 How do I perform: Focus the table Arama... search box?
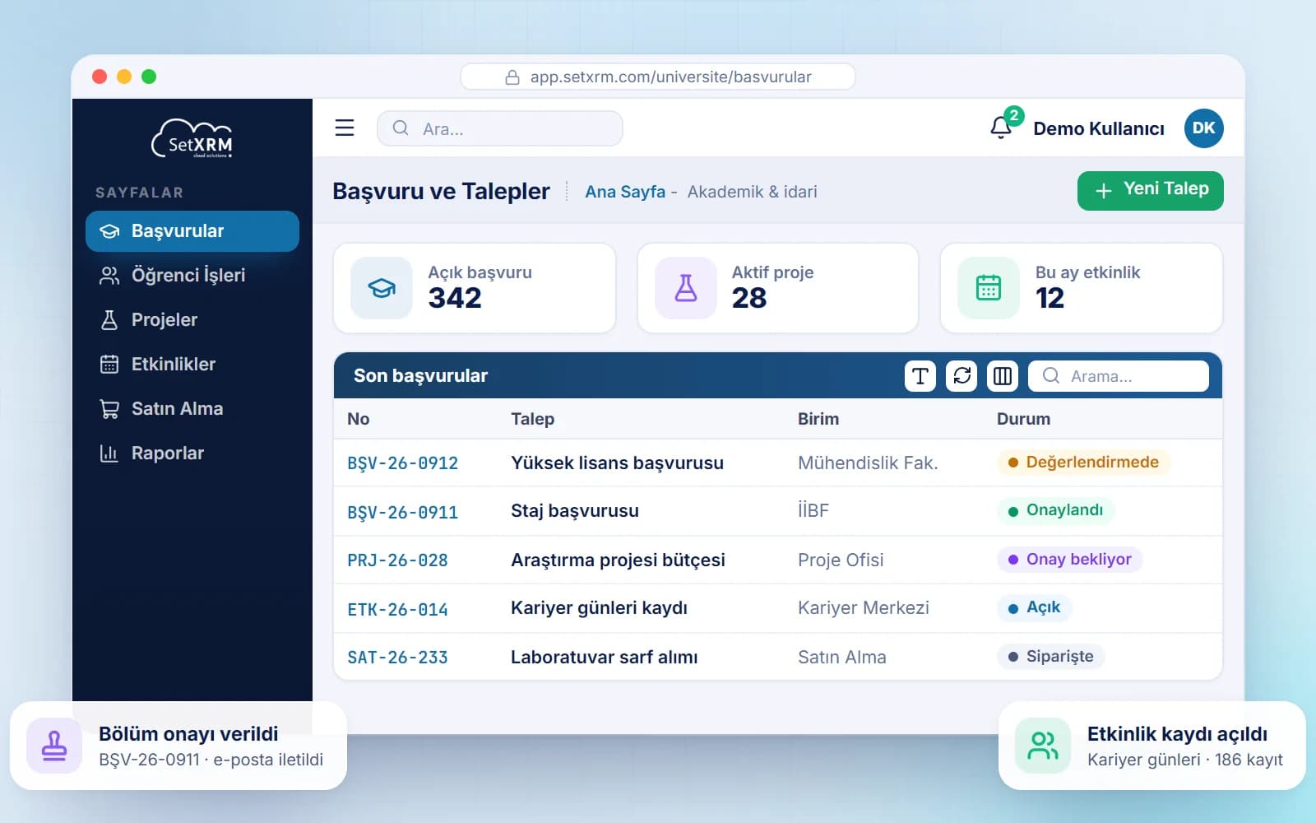click(1119, 376)
